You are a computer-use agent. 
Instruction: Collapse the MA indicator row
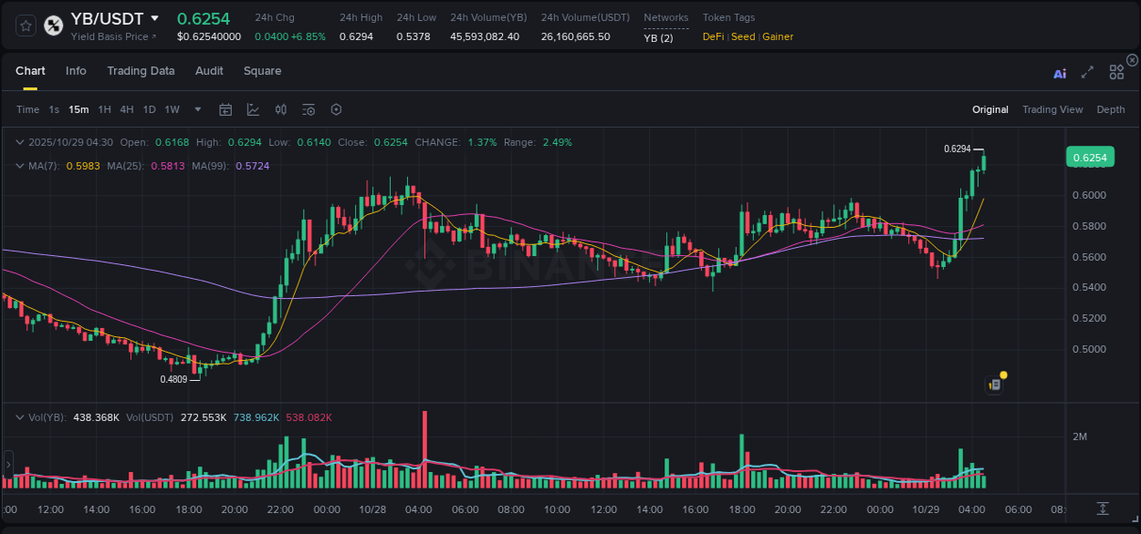[20, 166]
